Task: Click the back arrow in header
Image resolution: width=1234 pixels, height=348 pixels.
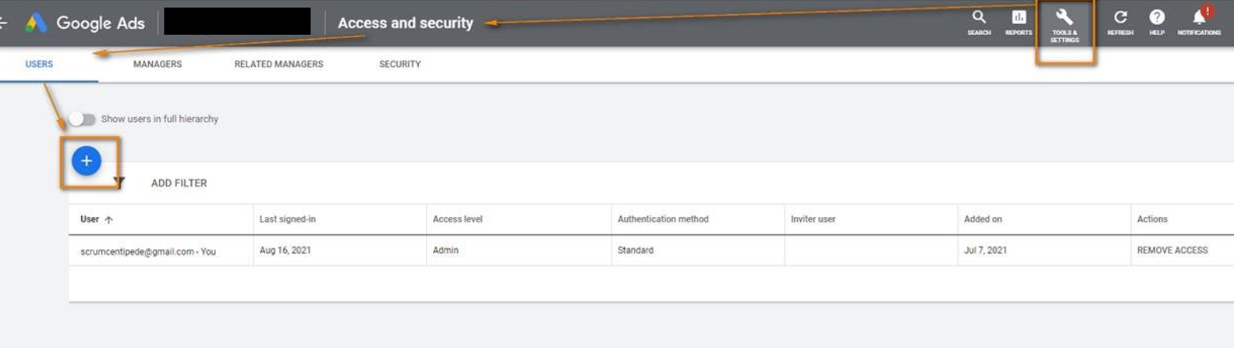Action: click(3, 23)
